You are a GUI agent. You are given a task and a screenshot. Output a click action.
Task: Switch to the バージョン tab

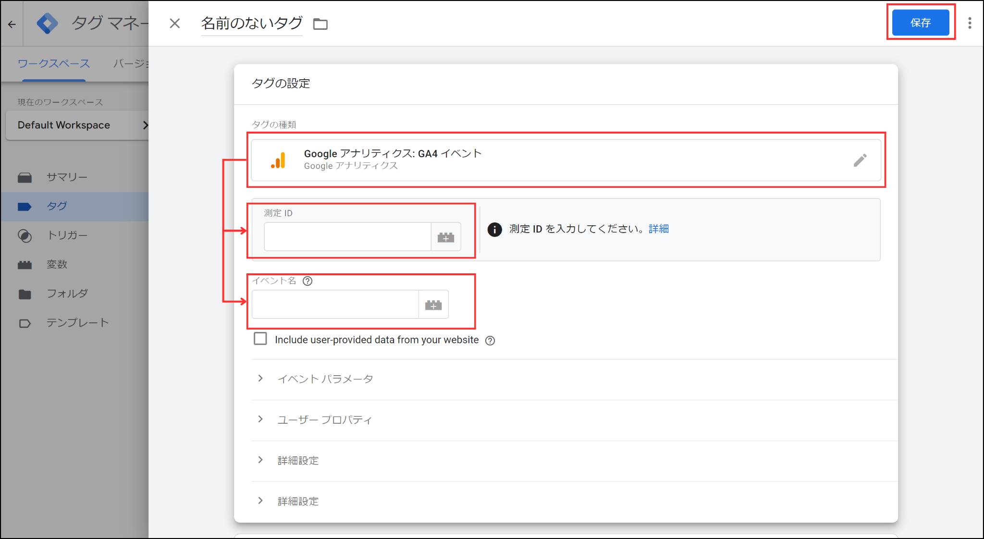tap(131, 63)
